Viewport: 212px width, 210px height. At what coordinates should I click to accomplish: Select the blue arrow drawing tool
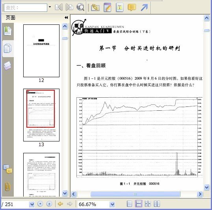pyautogui.click(x=144, y=7)
